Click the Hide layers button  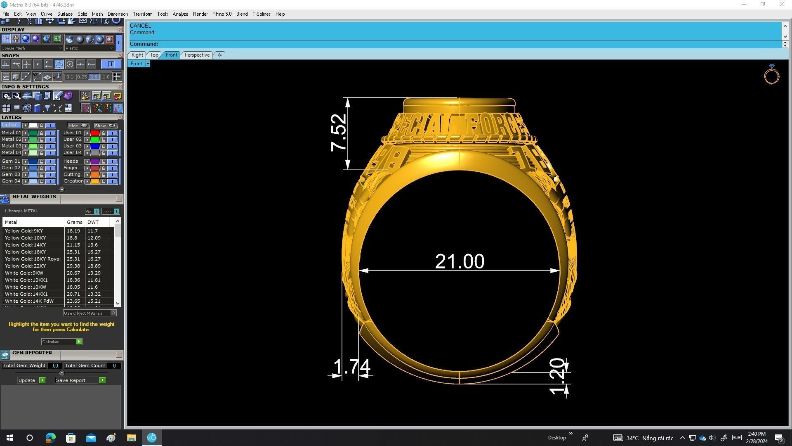tap(78, 126)
